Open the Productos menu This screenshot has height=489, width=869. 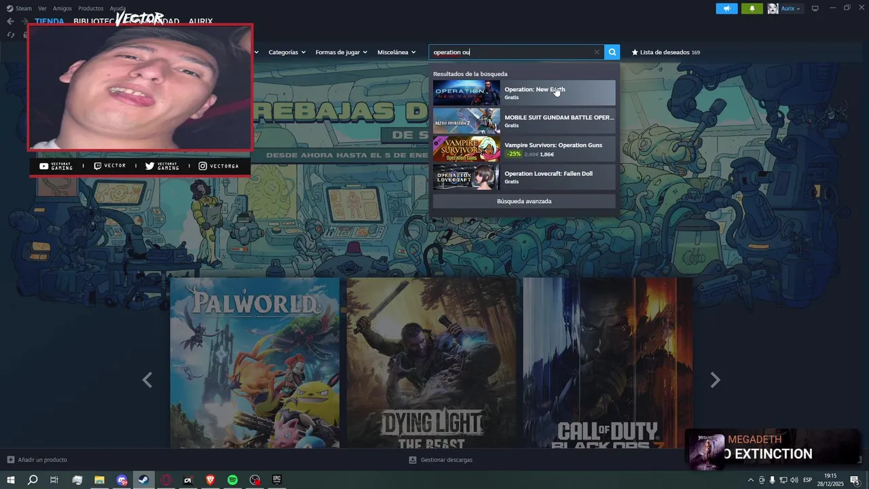click(x=91, y=9)
